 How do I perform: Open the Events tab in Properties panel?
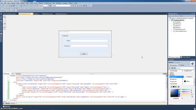coord(181,65)
